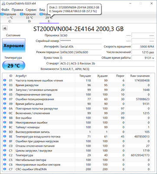Select the C: drive status orb
Screen dimensions: 157x174
pyautogui.click(x=2, y=14)
